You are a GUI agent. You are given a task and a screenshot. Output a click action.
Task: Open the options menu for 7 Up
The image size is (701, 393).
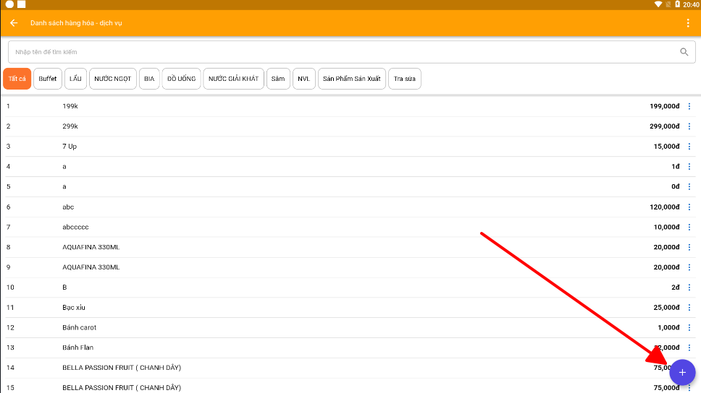(689, 147)
